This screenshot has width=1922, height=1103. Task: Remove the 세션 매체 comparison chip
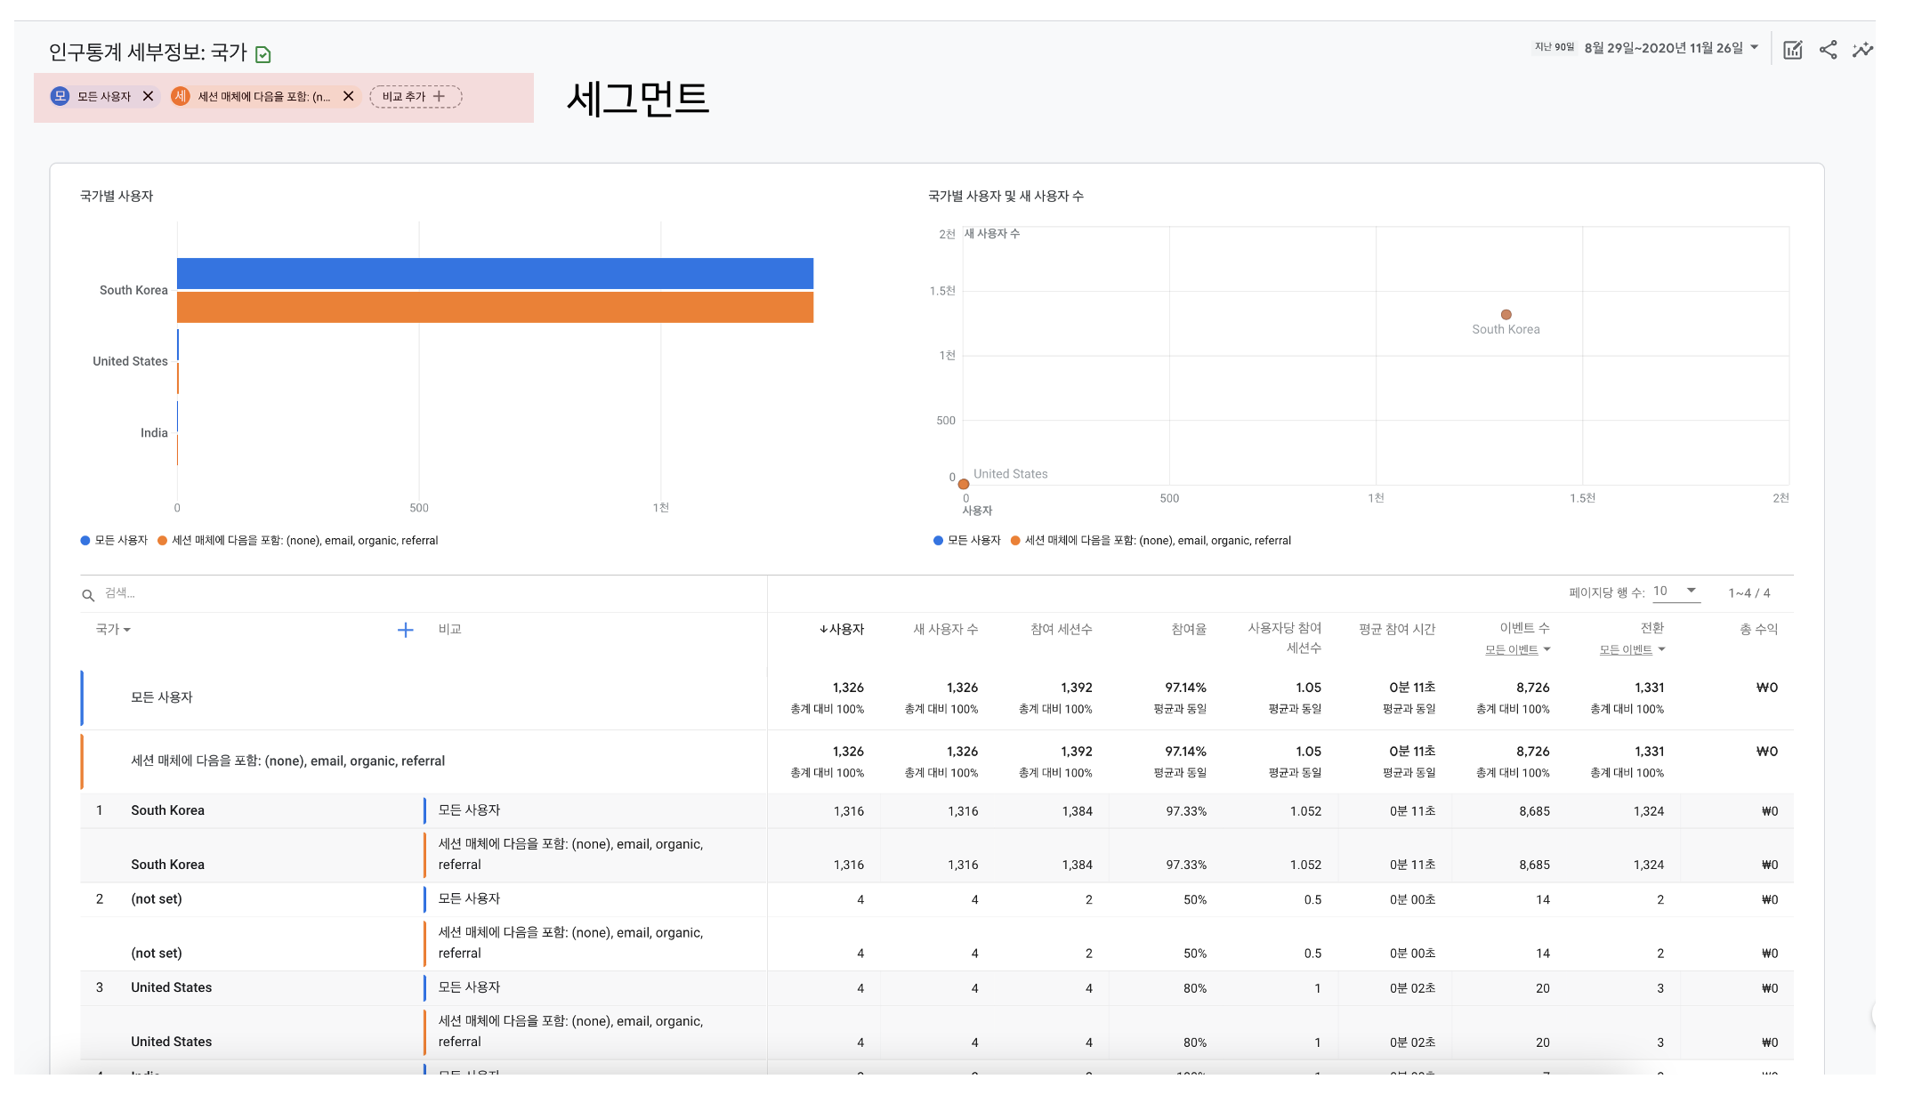click(x=349, y=96)
